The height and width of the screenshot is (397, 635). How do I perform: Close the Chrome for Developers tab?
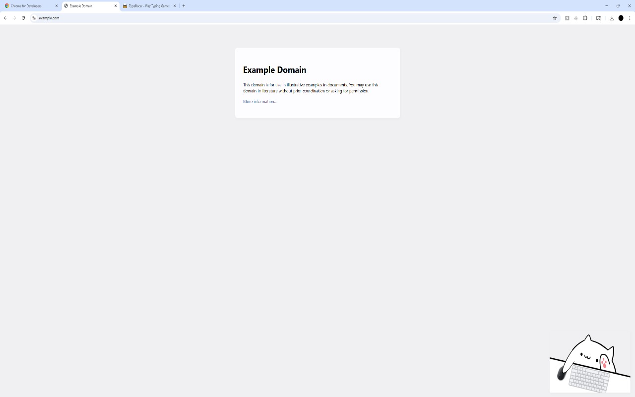(57, 6)
